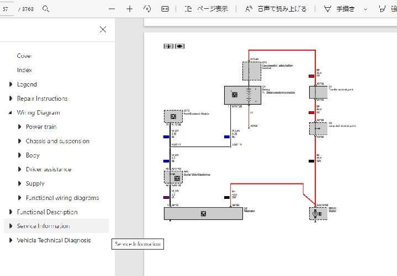Open the page view (ページ表示) option
Screen dimensions: 397x276
click(207, 9)
